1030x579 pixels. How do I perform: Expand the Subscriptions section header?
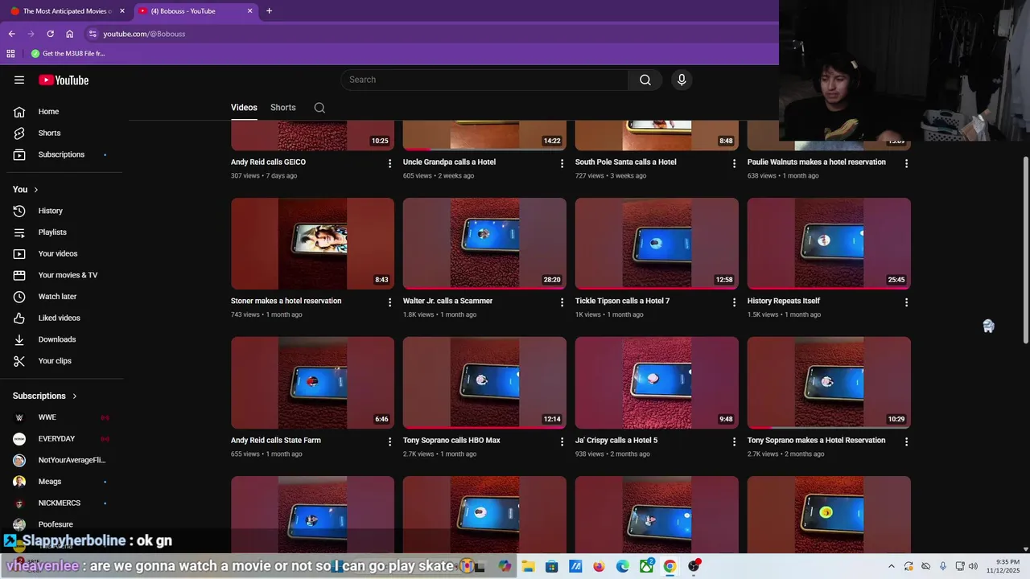pos(45,396)
